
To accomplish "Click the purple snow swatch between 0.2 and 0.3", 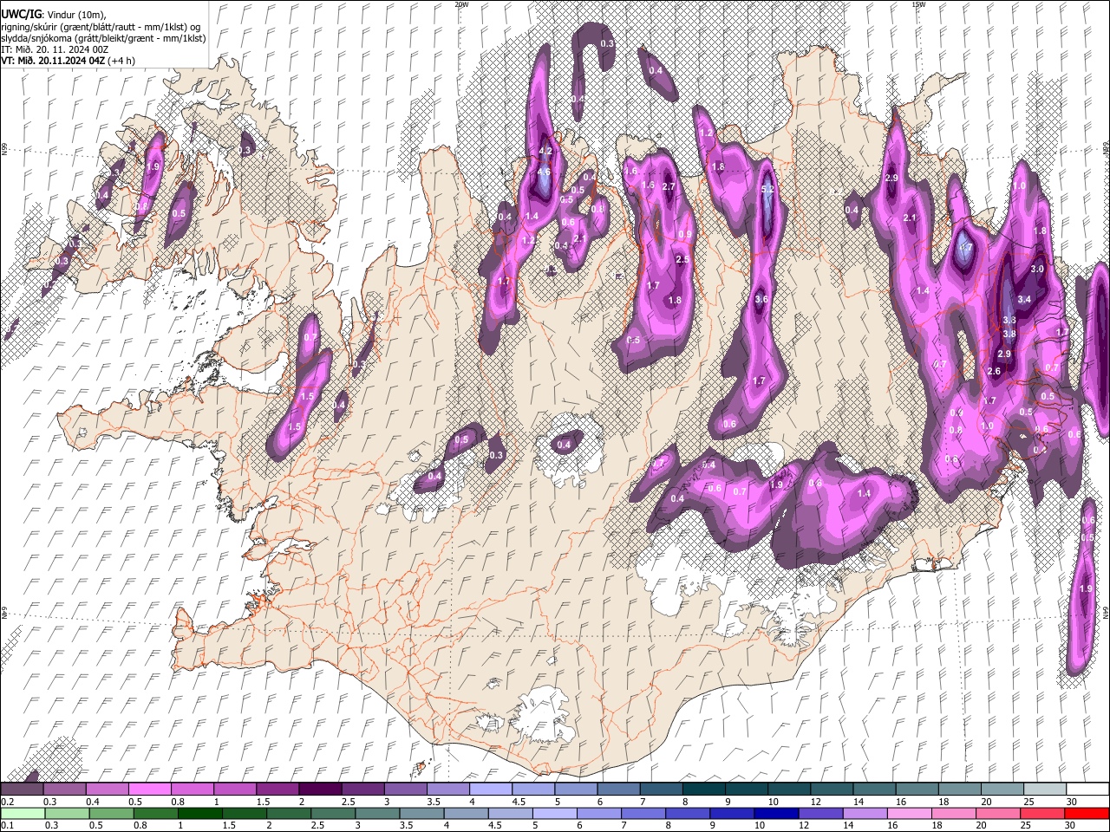I will coord(22,789).
